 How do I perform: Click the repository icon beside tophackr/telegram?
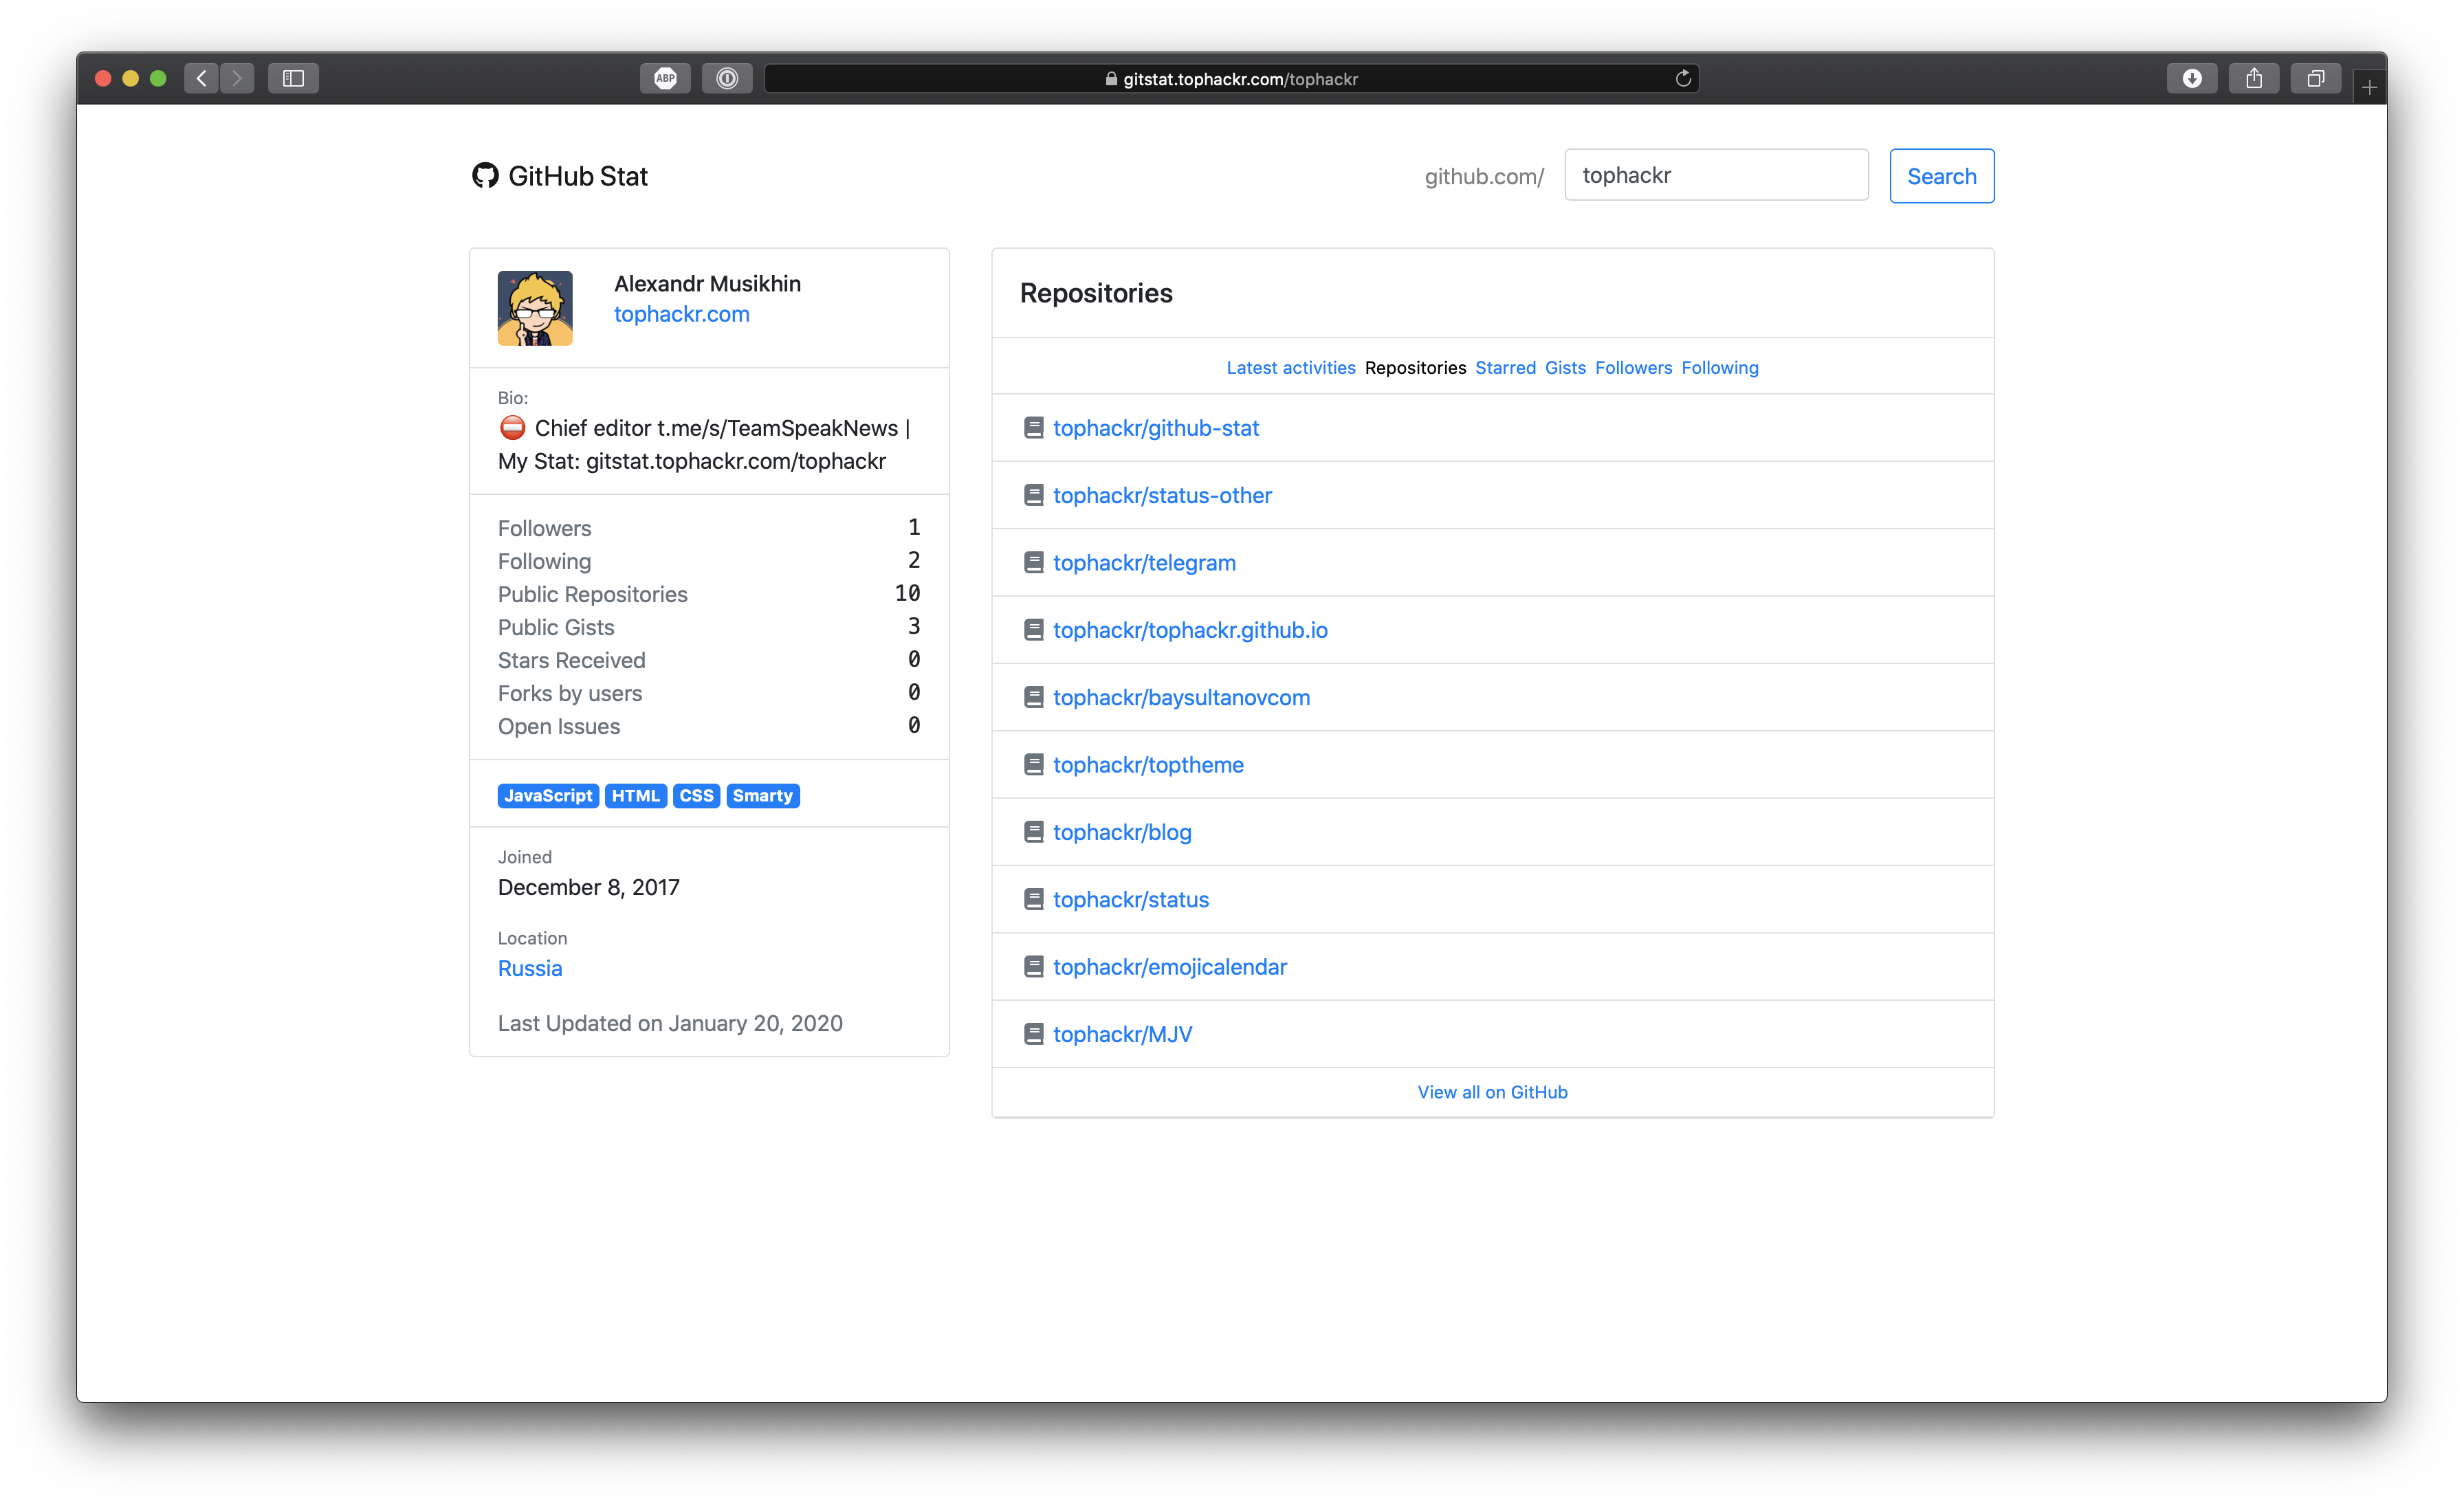pos(1034,562)
